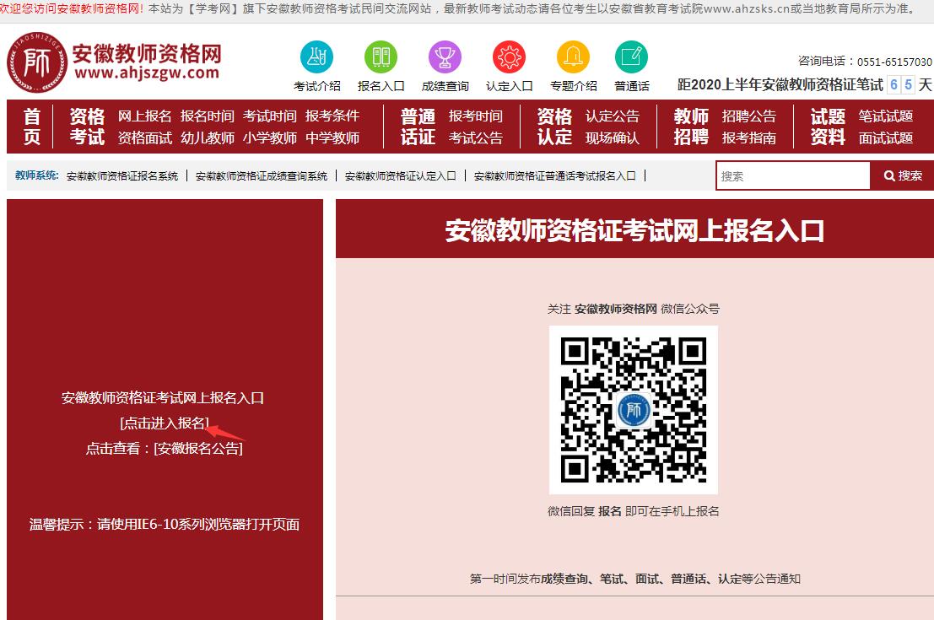Open the 资格考试 menu section

tap(87, 127)
